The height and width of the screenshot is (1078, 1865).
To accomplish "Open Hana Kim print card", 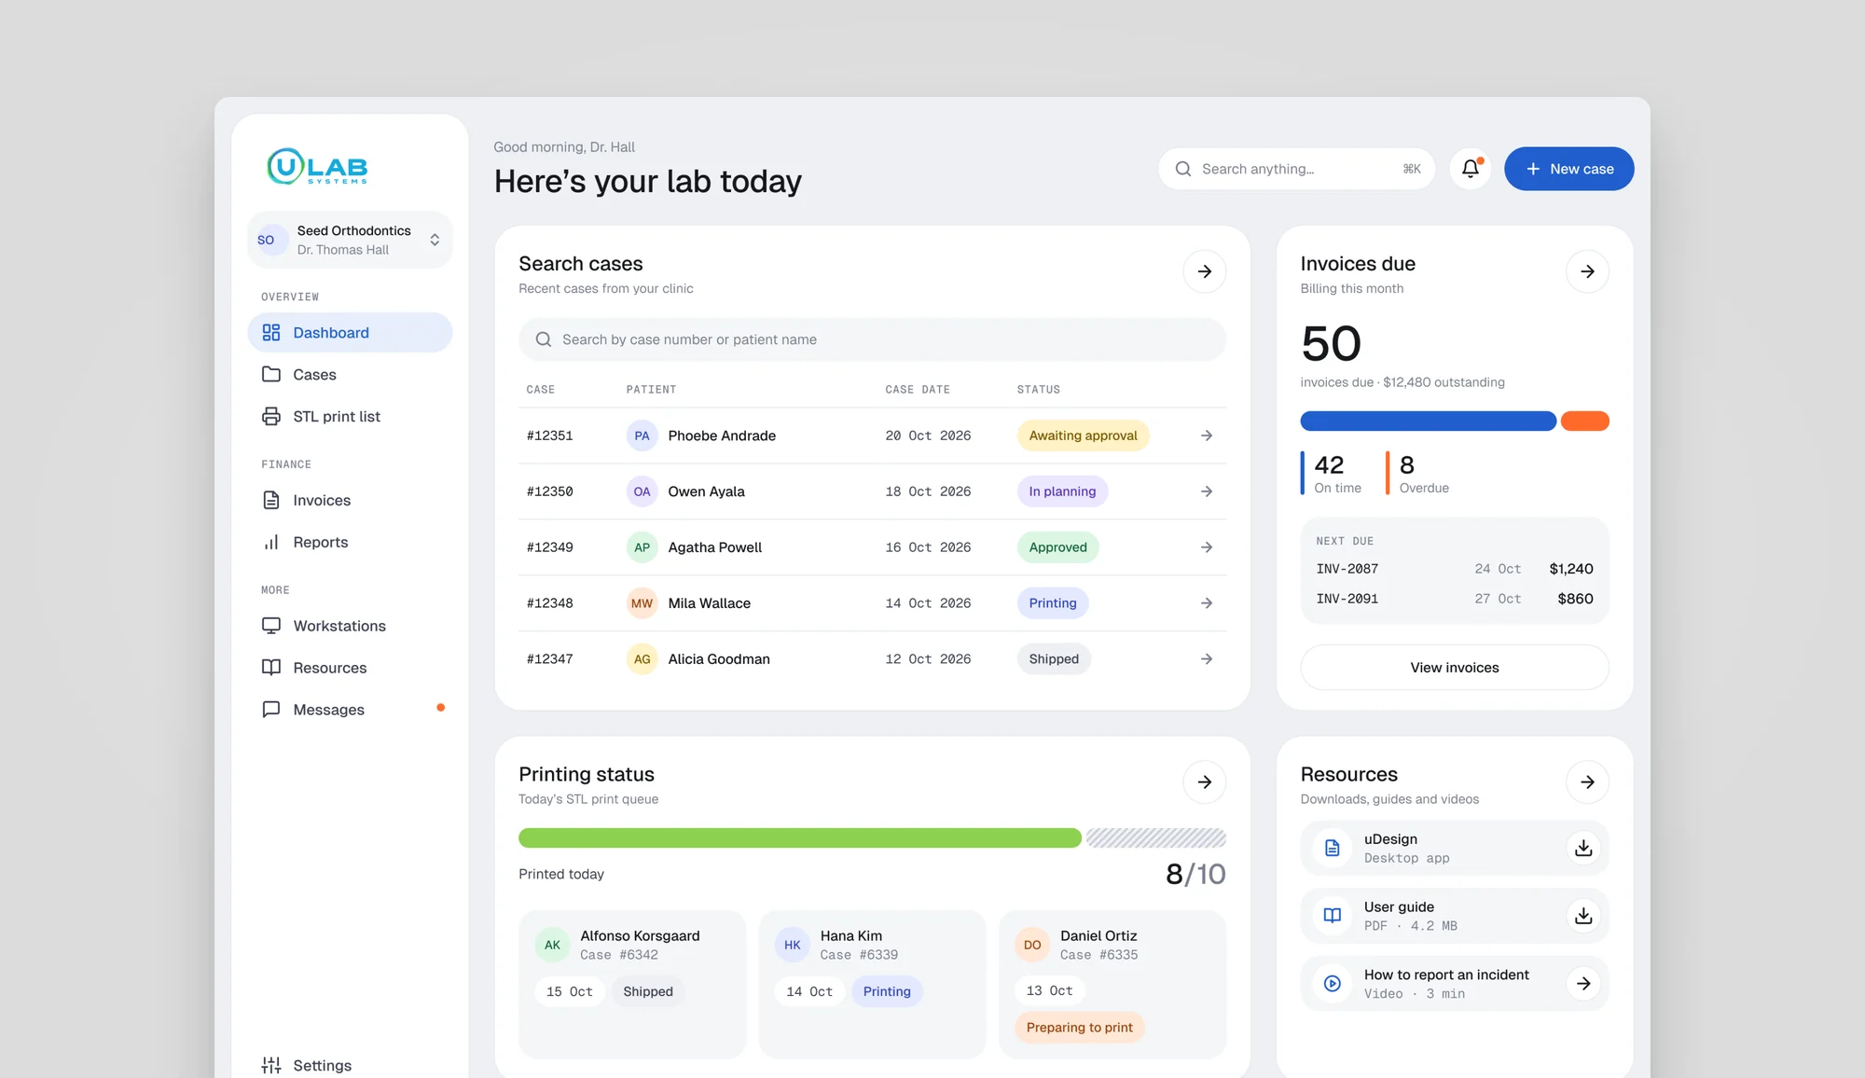I will (x=872, y=984).
